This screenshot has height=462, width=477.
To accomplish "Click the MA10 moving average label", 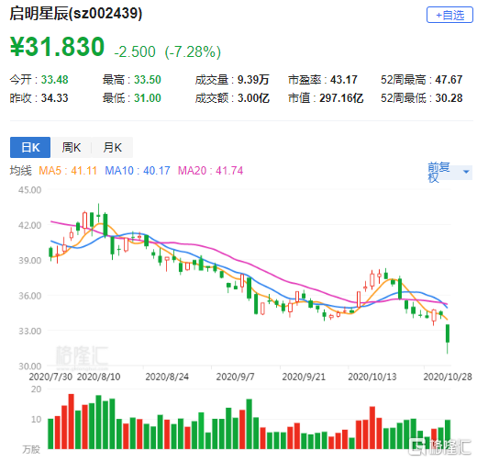I will 138,171.
